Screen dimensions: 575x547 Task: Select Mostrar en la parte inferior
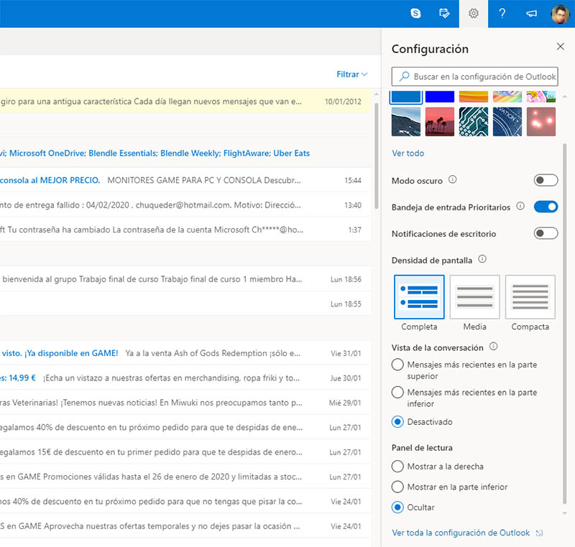coord(397,487)
